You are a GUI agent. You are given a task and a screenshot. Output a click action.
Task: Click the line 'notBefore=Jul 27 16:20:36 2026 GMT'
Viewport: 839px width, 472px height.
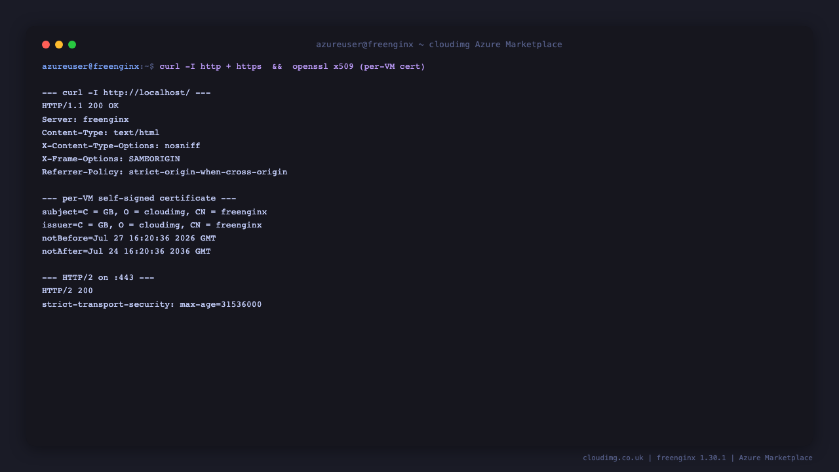129,239
